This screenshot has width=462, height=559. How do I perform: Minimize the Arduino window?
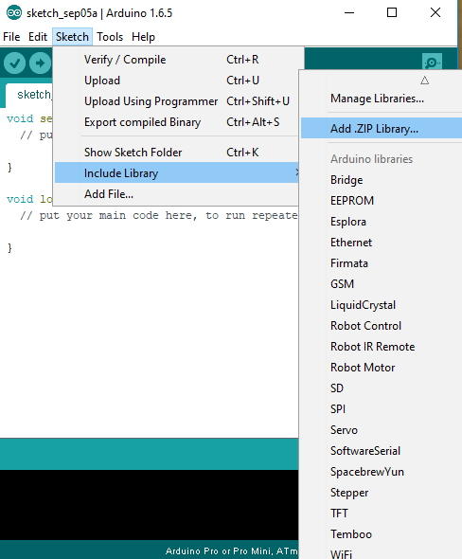click(x=349, y=13)
